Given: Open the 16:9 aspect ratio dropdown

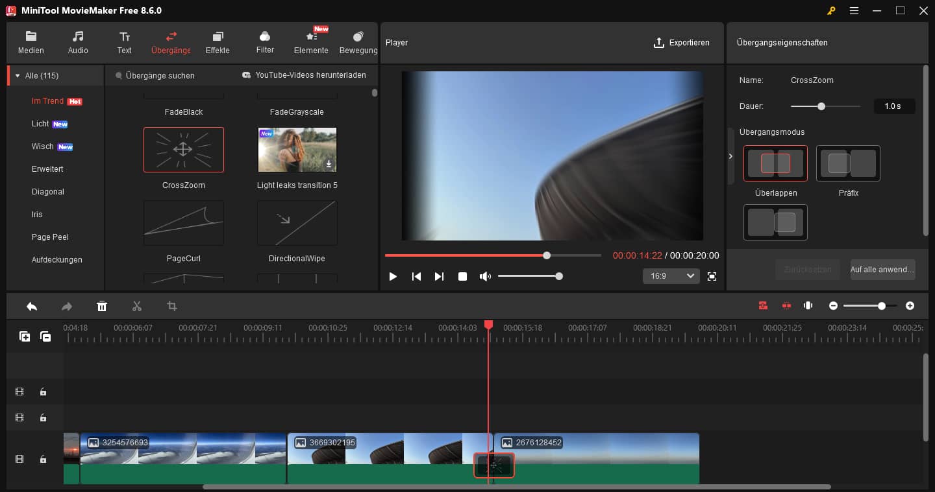Looking at the screenshot, I should pos(671,276).
